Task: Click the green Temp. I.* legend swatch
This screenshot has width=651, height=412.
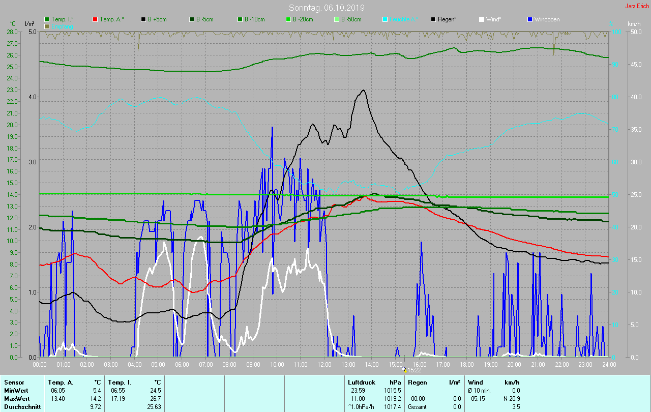Action: point(47,19)
